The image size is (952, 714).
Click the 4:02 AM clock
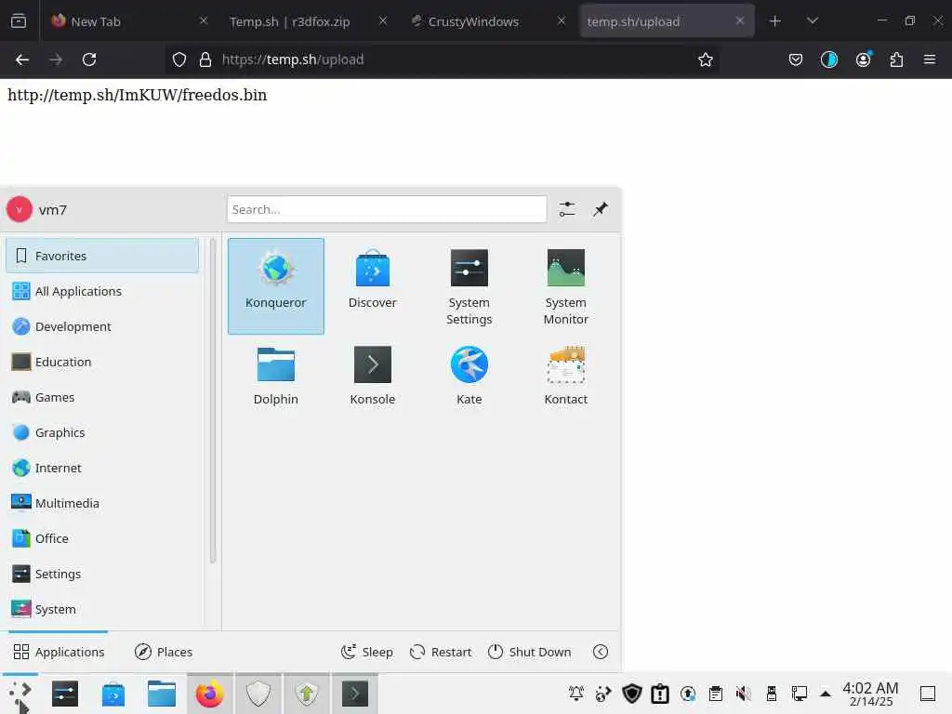870,694
